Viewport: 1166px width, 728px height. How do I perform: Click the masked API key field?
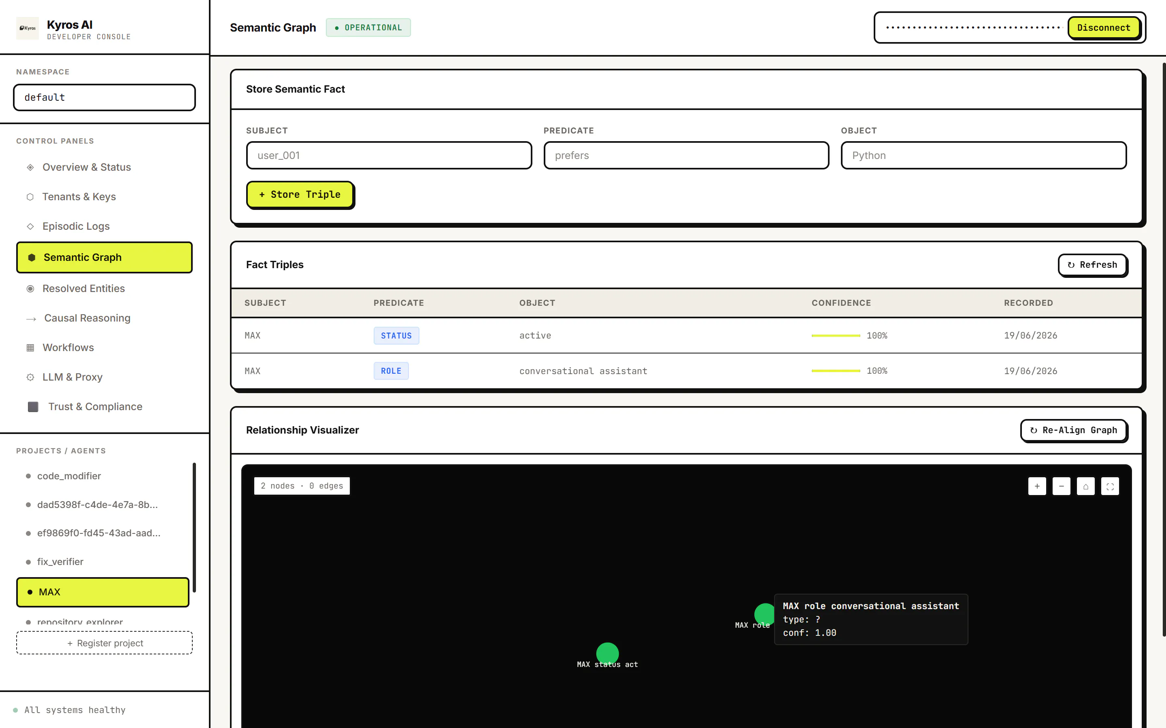973,28
